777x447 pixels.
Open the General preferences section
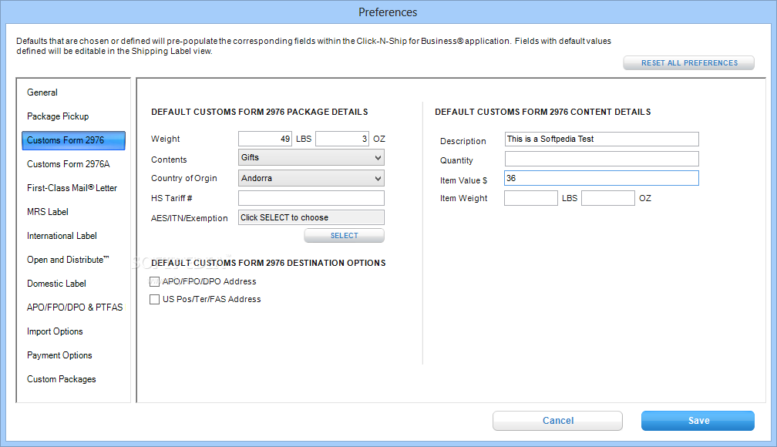(x=42, y=92)
